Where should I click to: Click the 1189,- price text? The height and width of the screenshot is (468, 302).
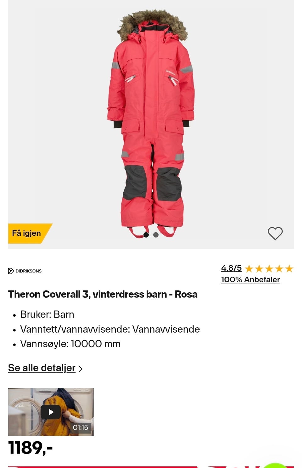[30, 448]
